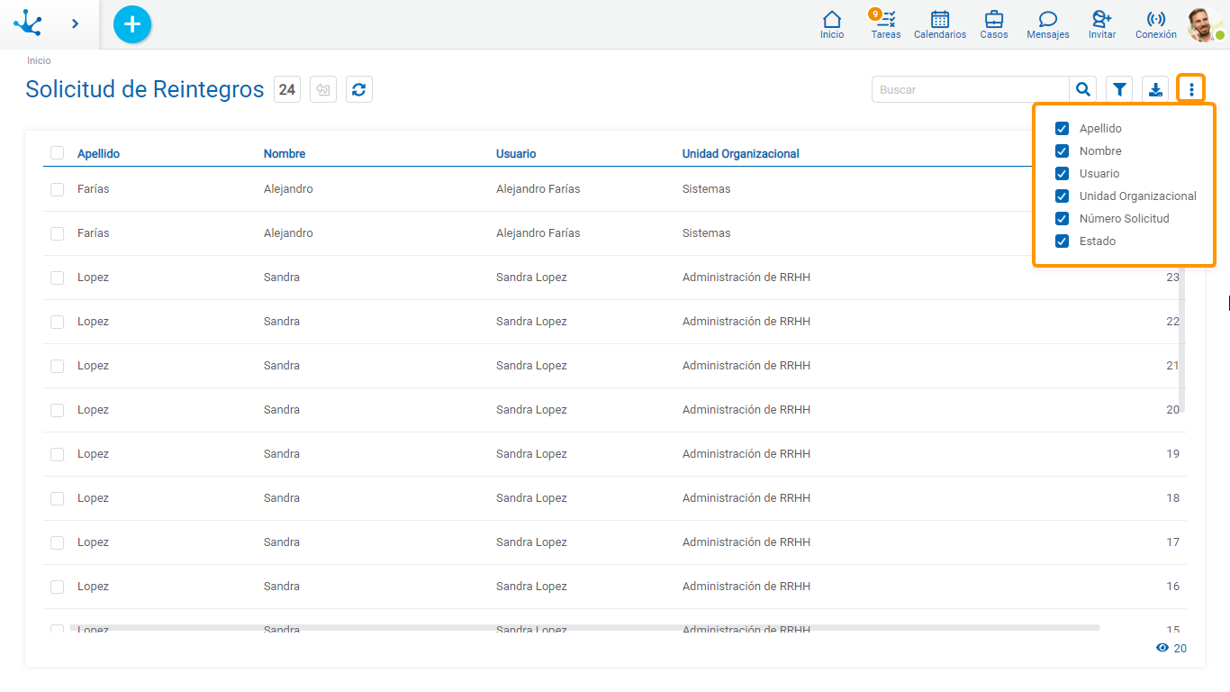The height and width of the screenshot is (692, 1230).
Task: Click row number 21 cell
Action: (1172, 366)
